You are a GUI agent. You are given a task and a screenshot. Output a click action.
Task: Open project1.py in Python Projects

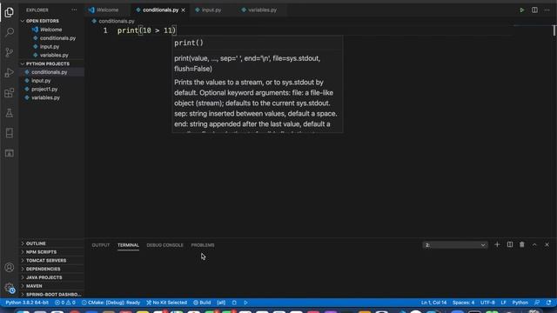[x=44, y=89]
